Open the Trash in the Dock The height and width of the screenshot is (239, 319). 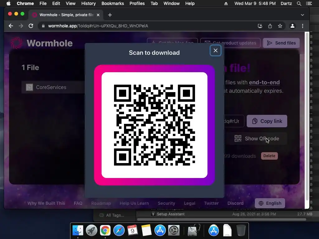click(x=241, y=230)
